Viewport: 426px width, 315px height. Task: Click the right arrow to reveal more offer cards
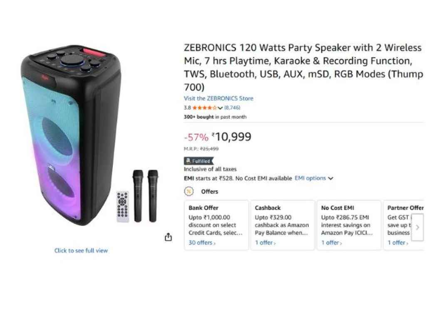pyautogui.click(x=418, y=227)
